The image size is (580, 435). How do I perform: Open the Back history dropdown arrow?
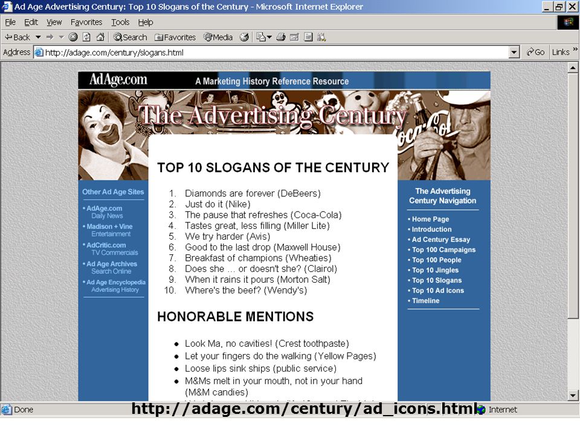(37, 37)
